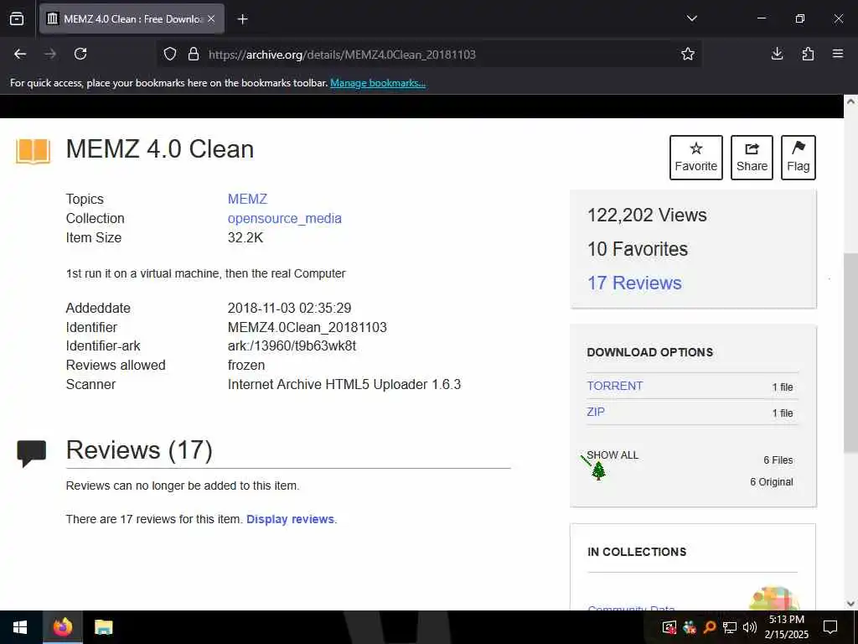Click the added date 2018-11-03 02:35:29

point(289,308)
